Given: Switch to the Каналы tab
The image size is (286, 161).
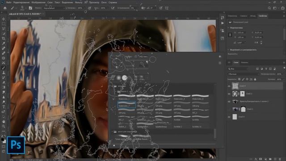Looking at the screenshot, I should pos(244,63).
